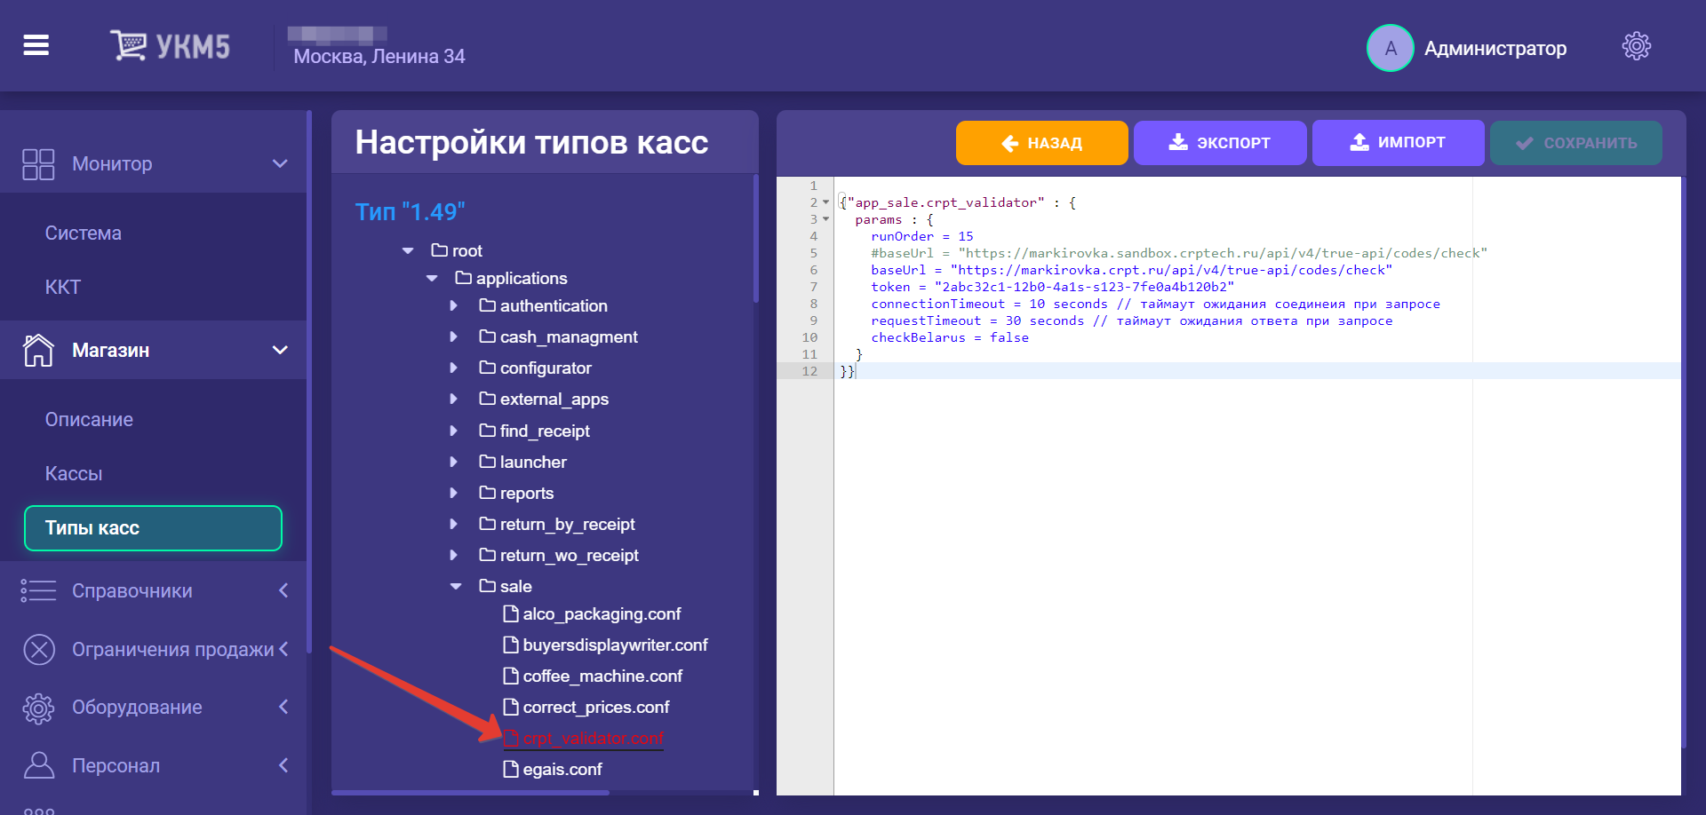The width and height of the screenshot is (1706, 815).
Task: Collapse the sale folder in tree
Action: pos(456,587)
